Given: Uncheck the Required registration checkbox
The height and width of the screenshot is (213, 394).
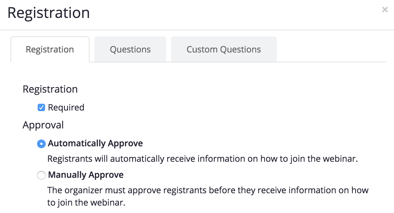Looking at the screenshot, I should 41,107.
